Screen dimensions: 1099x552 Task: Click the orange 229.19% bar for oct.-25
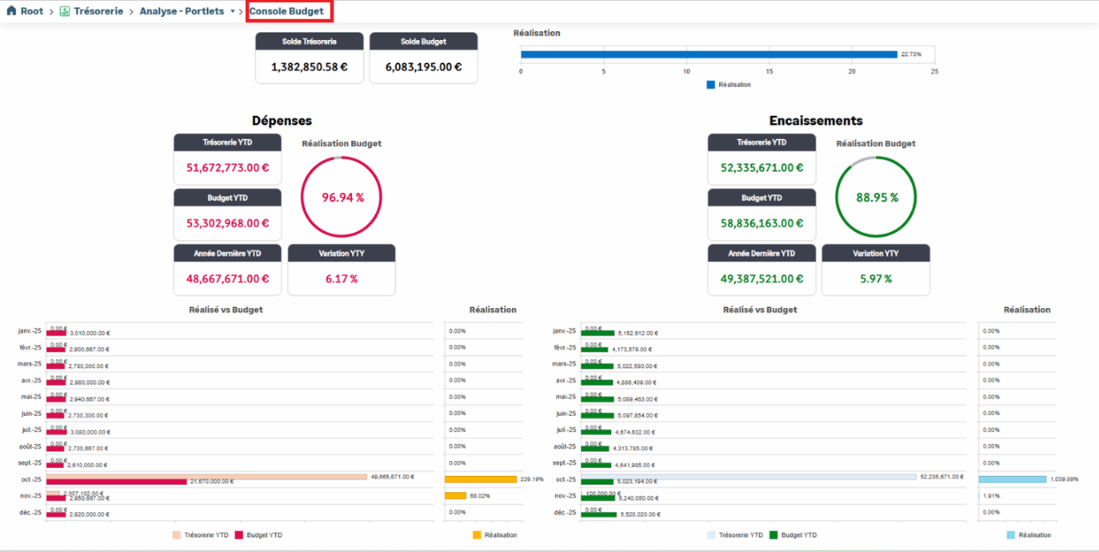click(x=481, y=479)
